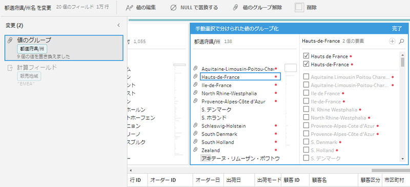
Task: Select the Ile-de-France value row
Action: click(x=240, y=85)
